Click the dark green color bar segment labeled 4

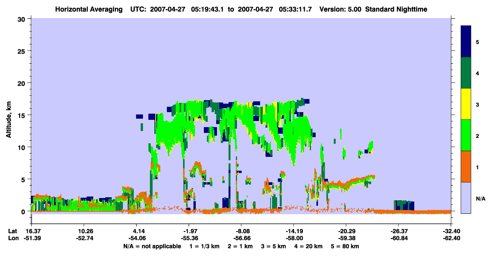point(466,73)
